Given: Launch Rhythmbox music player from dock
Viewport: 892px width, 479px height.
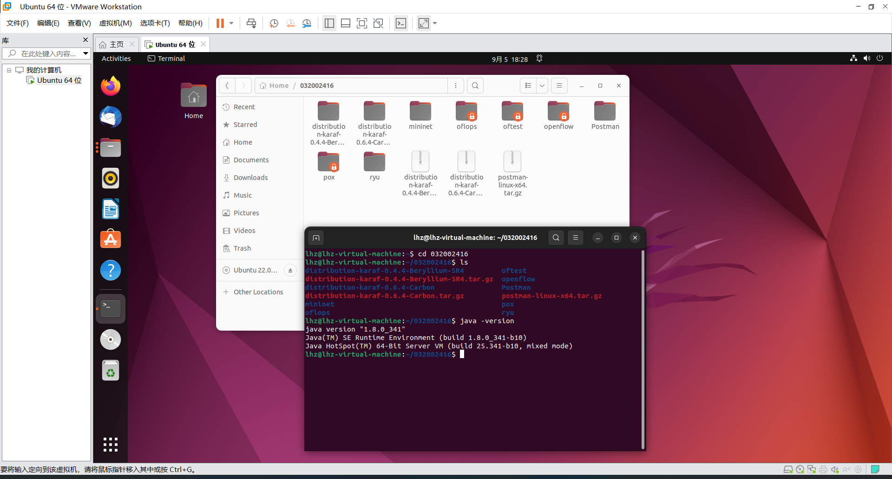Looking at the screenshot, I should tap(111, 178).
